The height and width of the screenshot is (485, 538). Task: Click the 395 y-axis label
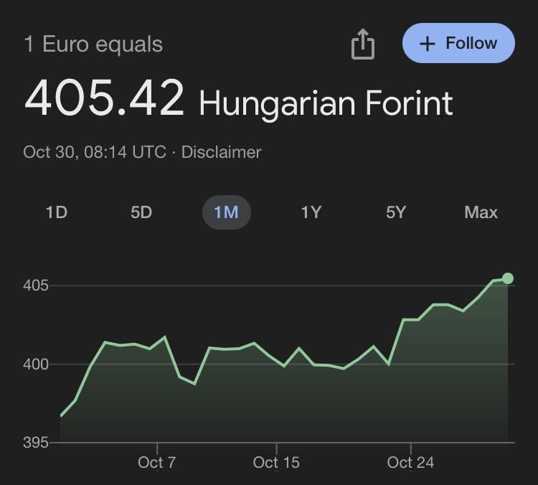[36, 443]
